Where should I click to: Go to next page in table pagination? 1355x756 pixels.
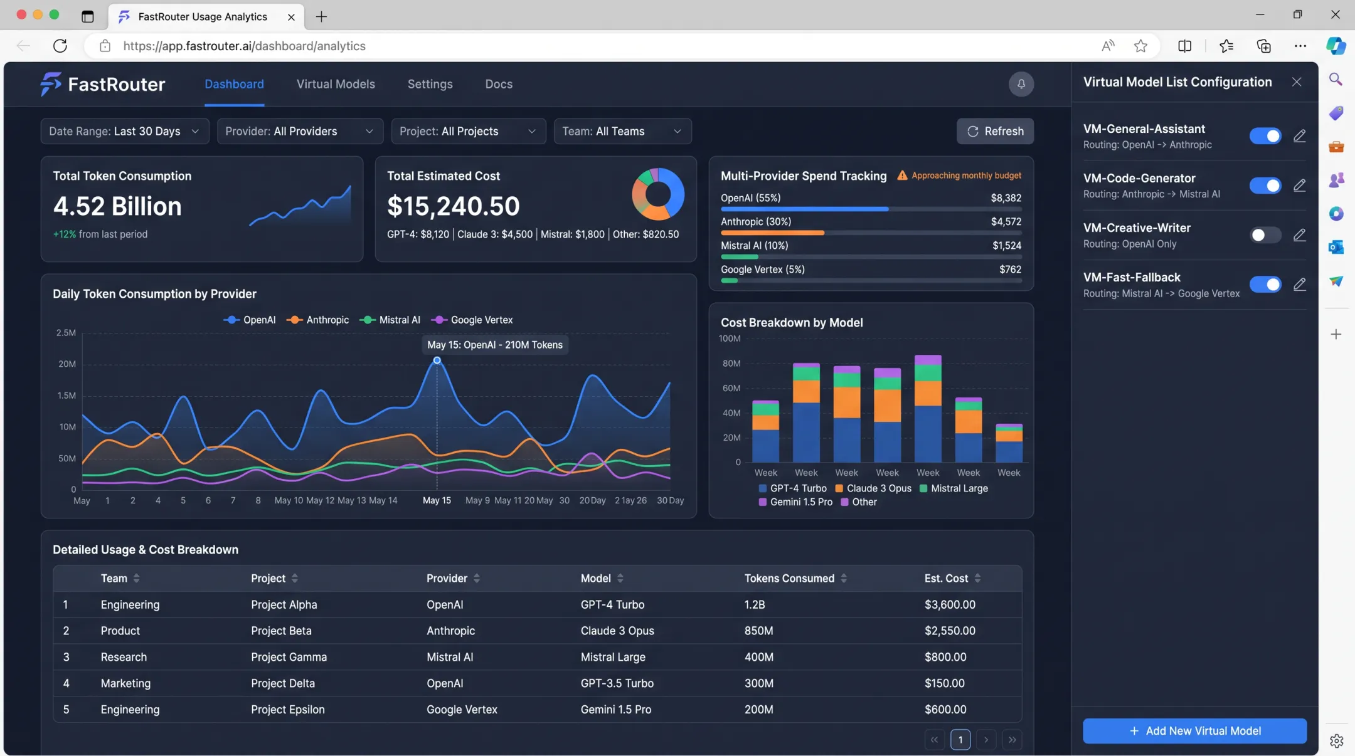coord(986,740)
